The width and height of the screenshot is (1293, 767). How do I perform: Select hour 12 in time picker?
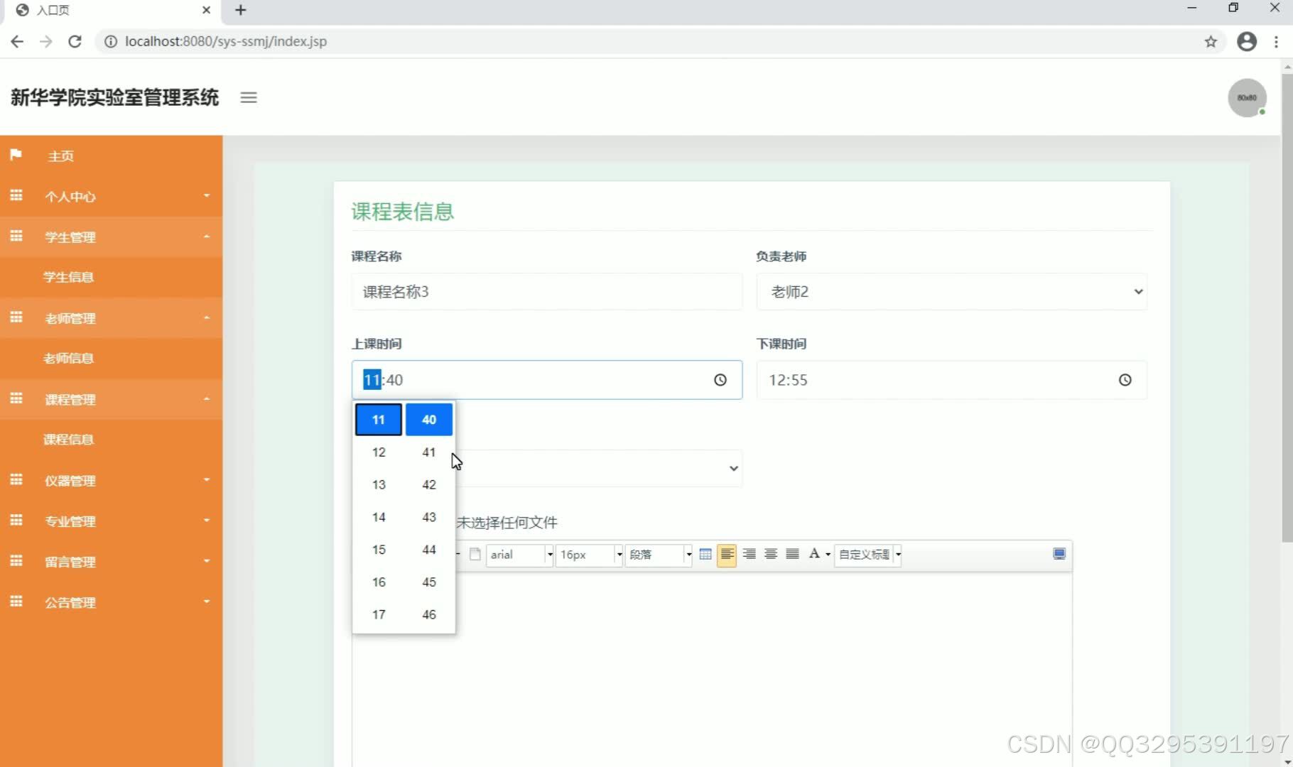(379, 452)
